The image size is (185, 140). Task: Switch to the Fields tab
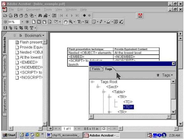(x=96, y=69)
